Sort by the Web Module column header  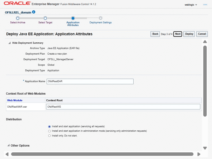coord(15,100)
